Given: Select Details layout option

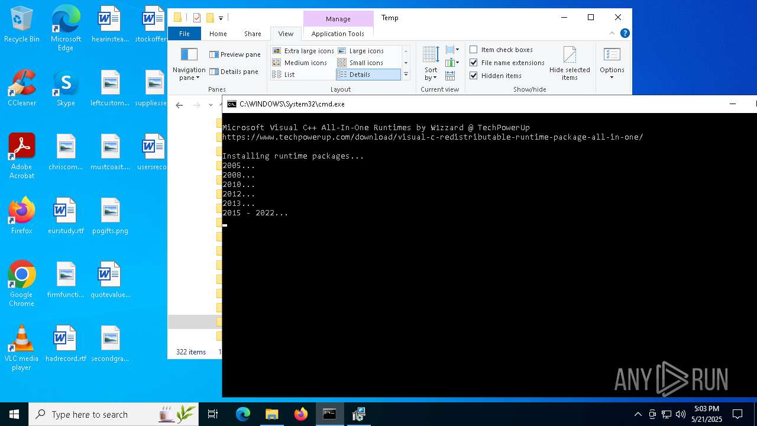Looking at the screenshot, I should pos(368,75).
